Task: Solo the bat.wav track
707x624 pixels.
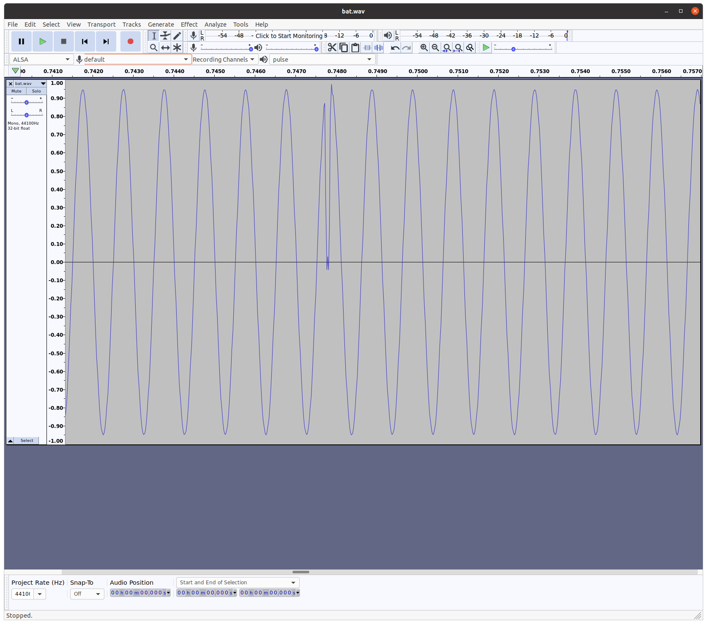Action: (36, 91)
